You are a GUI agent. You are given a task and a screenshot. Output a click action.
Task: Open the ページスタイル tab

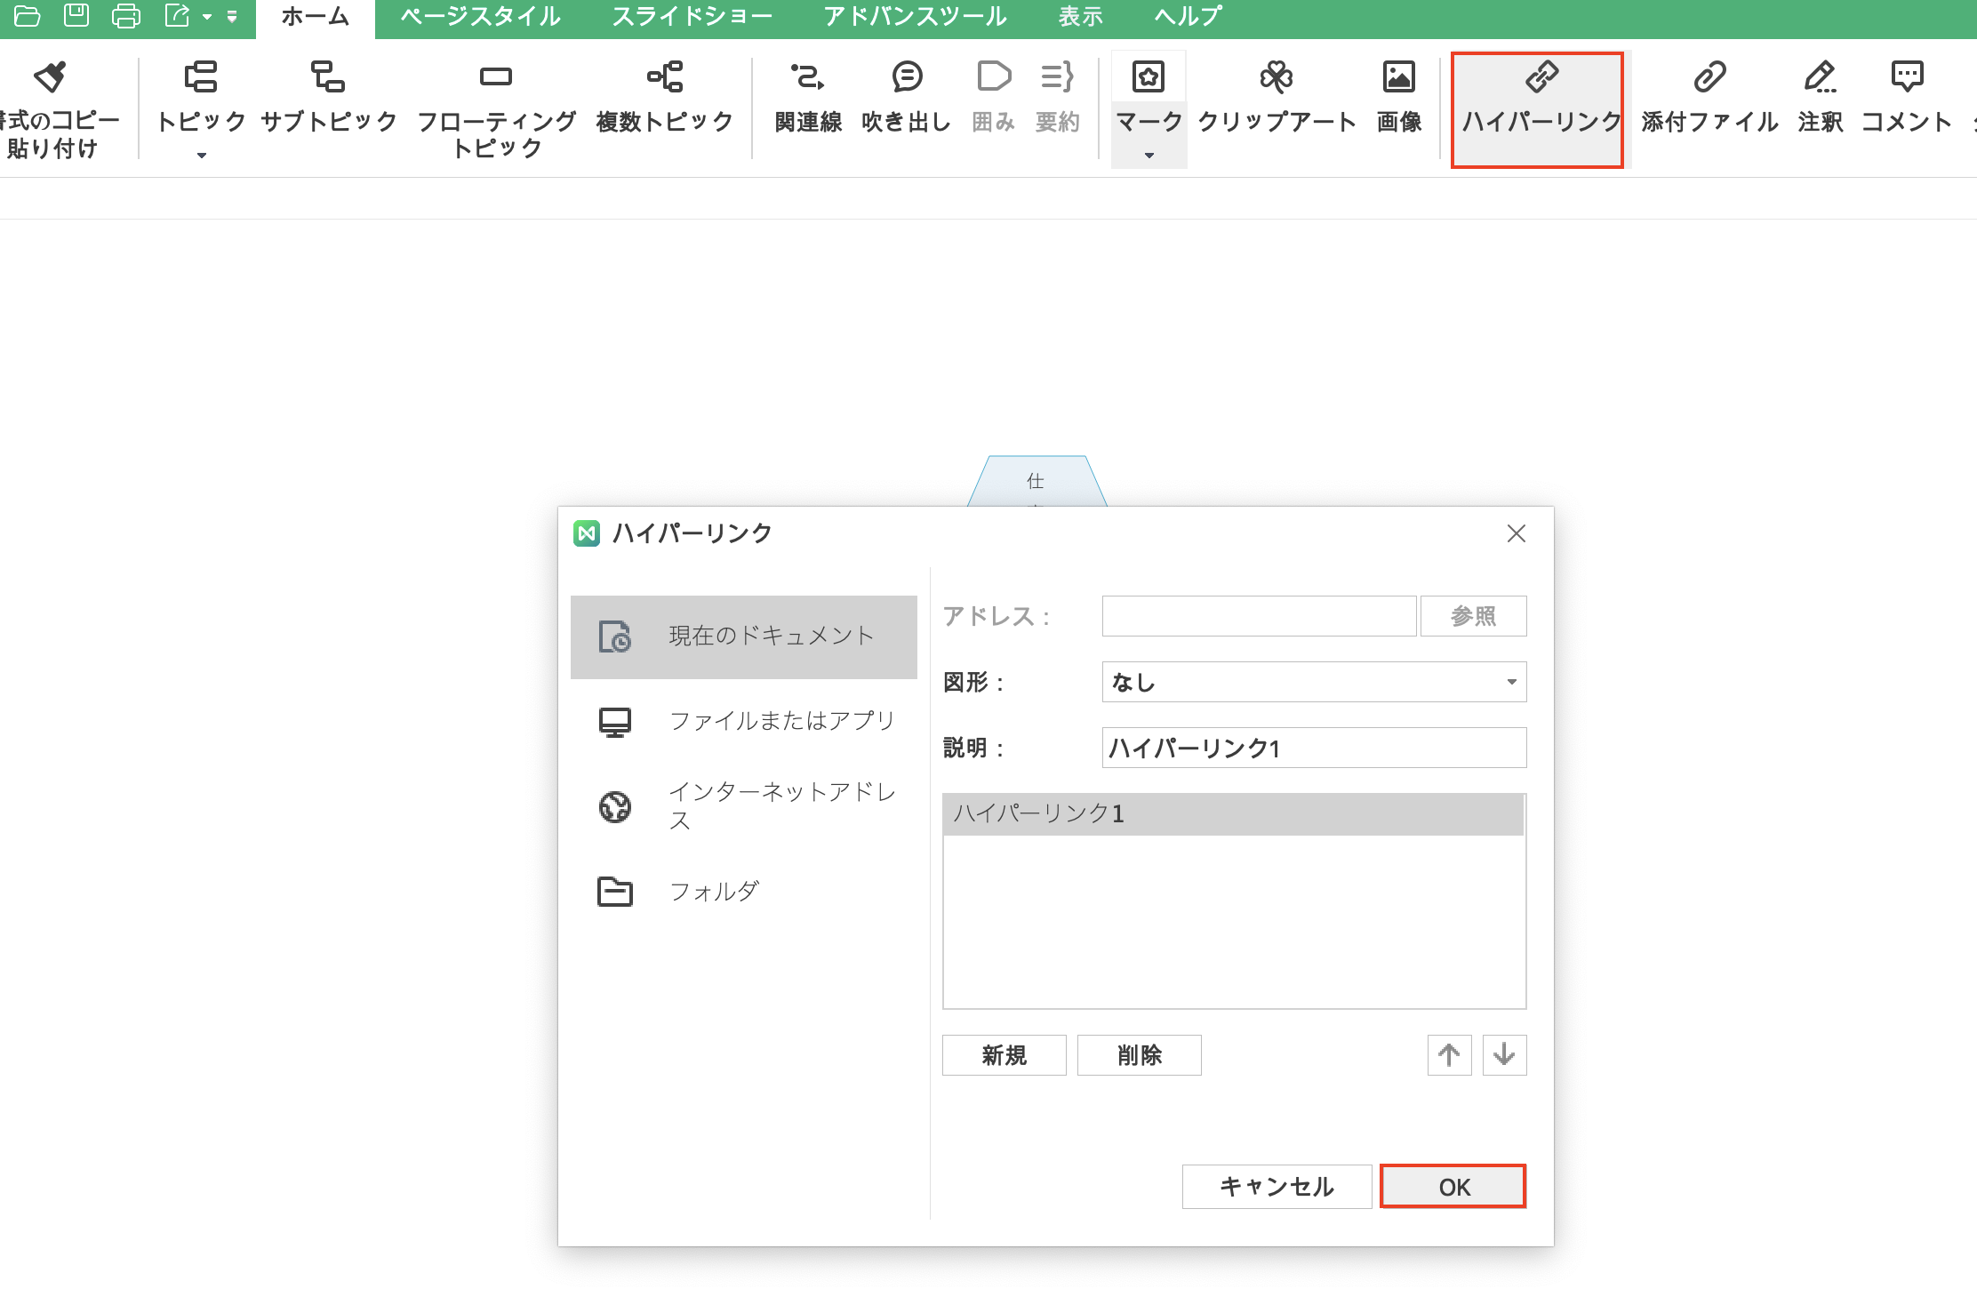click(x=481, y=17)
